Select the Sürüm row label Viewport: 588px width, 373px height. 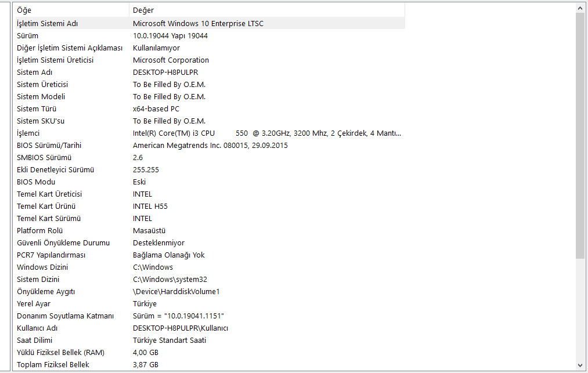(x=27, y=35)
